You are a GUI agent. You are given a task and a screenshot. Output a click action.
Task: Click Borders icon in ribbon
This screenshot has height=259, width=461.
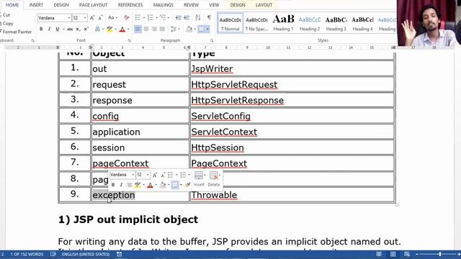201,29
